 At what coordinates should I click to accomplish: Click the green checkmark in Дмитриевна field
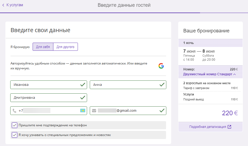click(x=83, y=98)
